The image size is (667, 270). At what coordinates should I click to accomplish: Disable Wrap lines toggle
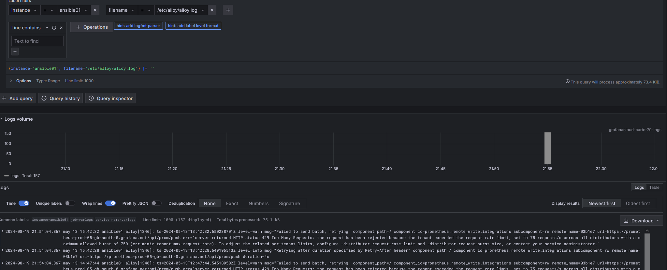110,203
